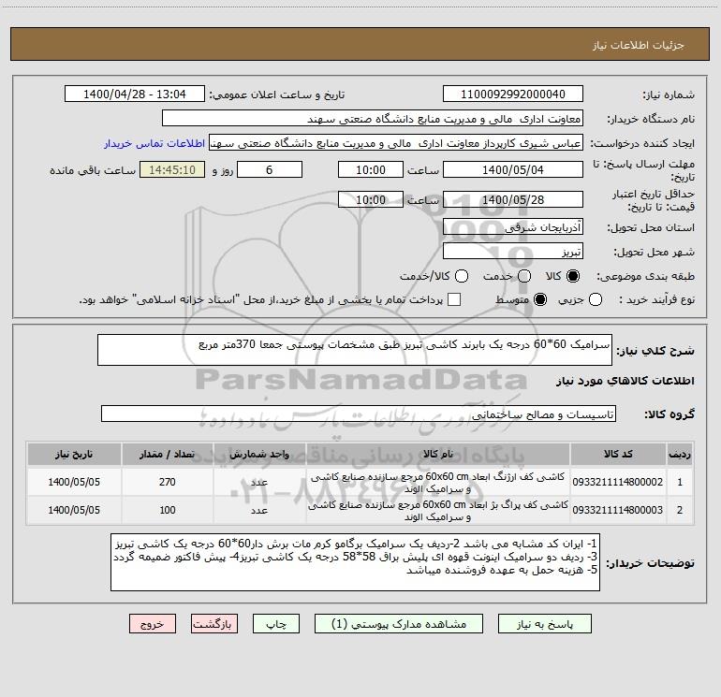Select the جزیی purchase type radio
Viewport: 721px width, 697px height.
596,300
